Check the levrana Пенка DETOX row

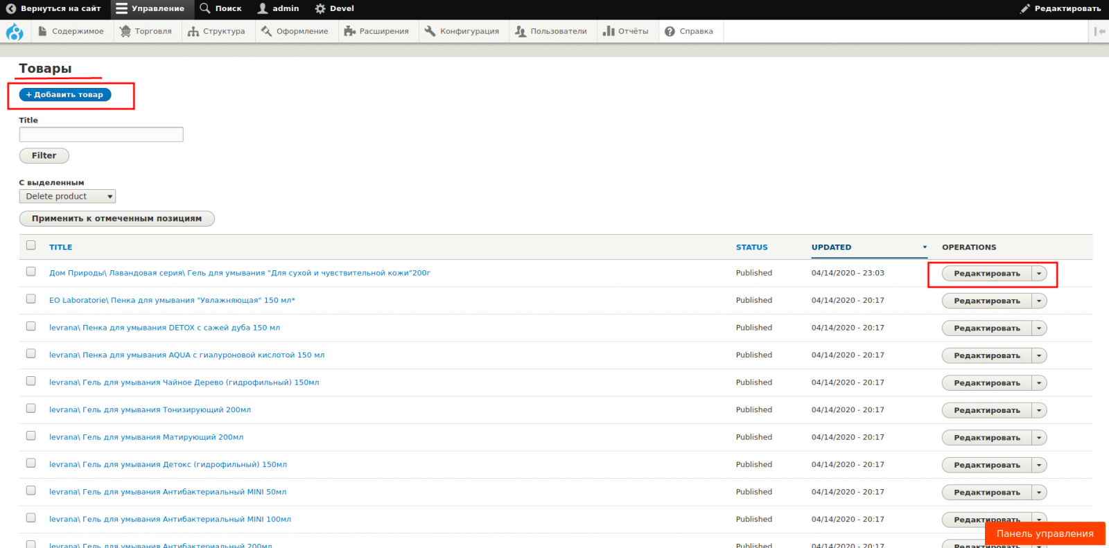click(x=30, y=326)
